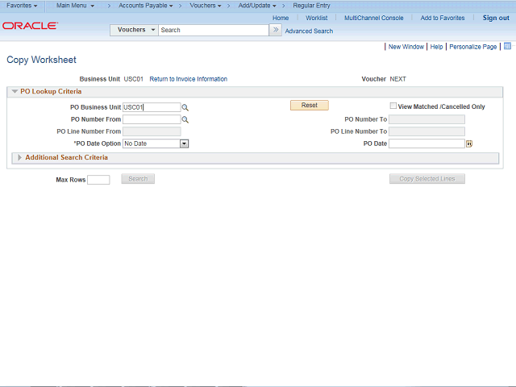
Task: Open PO Number From lookup magnifier
Action: click(185, 120)
